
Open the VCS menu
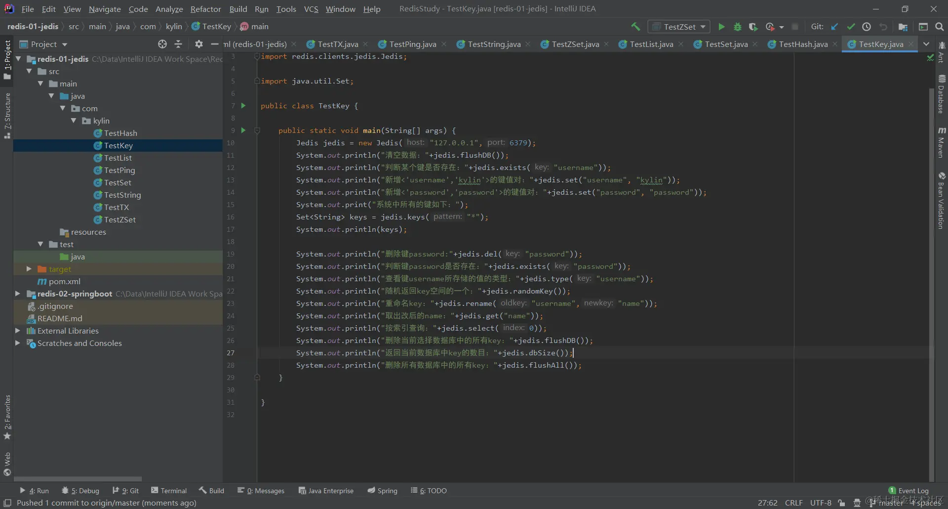(x=311, y=9)
